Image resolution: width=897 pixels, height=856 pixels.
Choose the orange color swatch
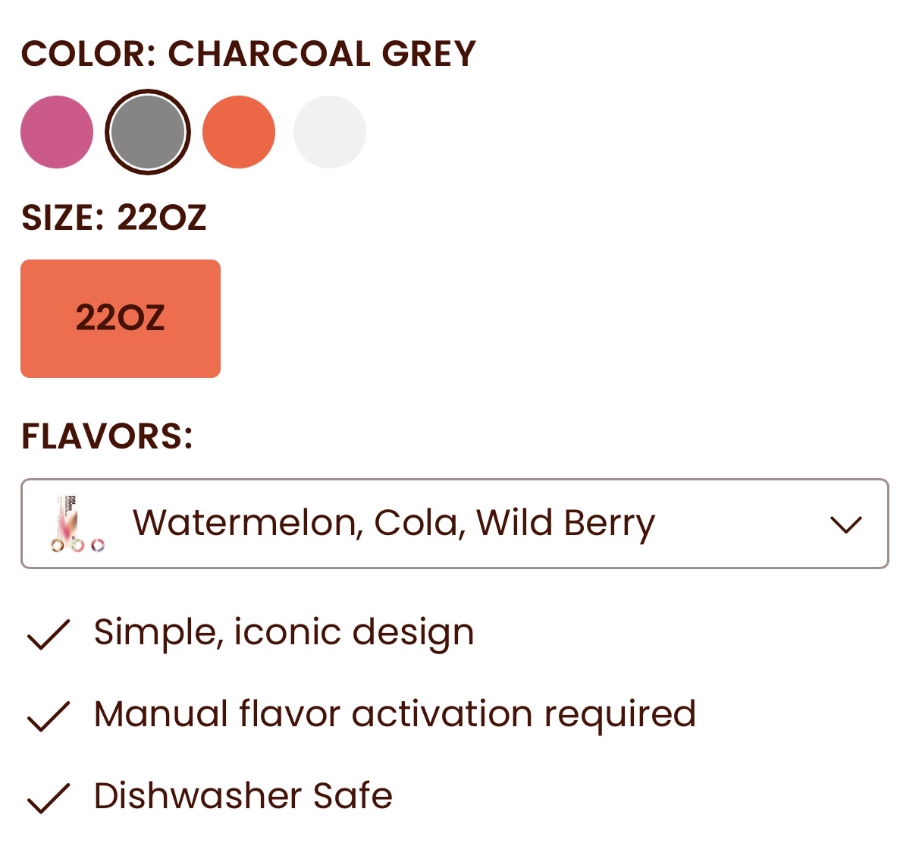(x=239, y=132)
